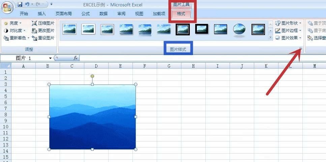Select row 15 header
The width and height of the screenshot is (326, 162).
point(5,157)
